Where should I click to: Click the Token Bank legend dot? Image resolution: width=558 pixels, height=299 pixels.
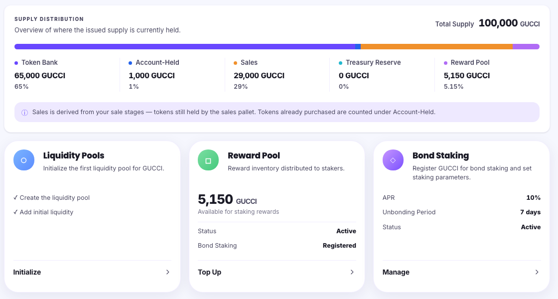tap(16, 63)
